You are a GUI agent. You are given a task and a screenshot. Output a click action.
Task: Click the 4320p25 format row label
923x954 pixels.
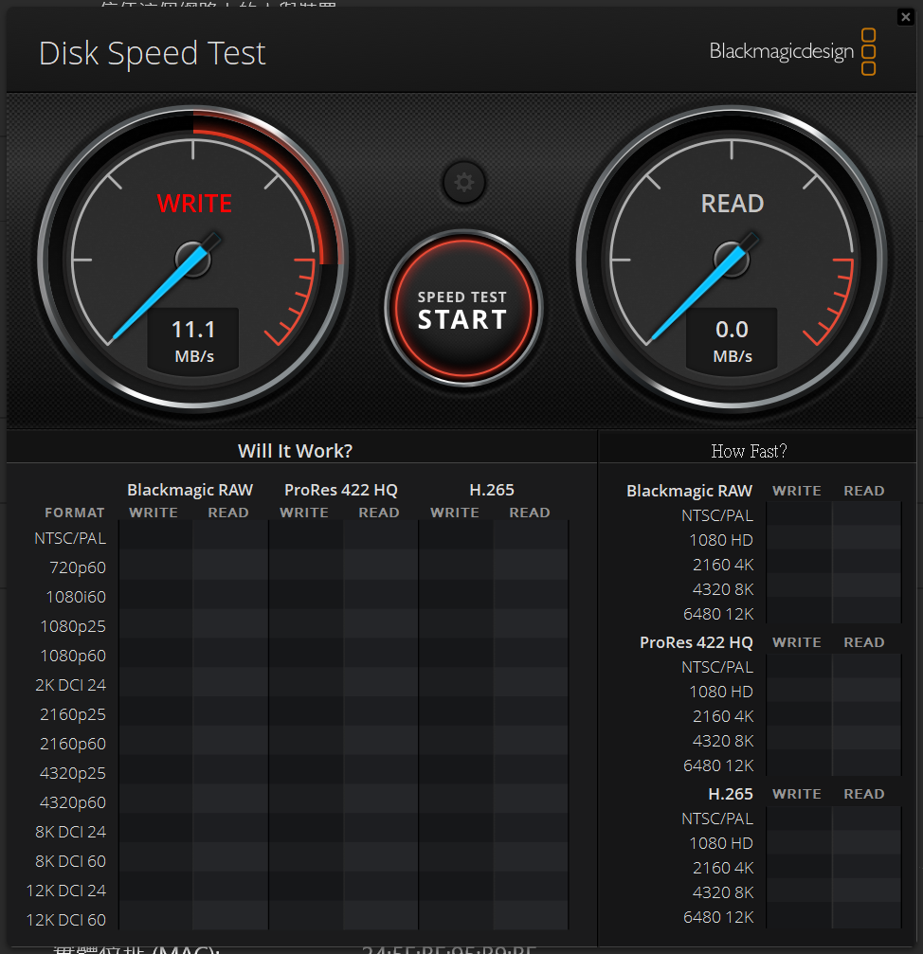(73, 773)
